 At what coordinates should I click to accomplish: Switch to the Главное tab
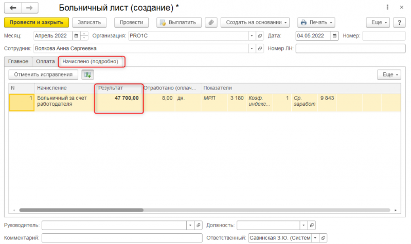tap(18, 62)
